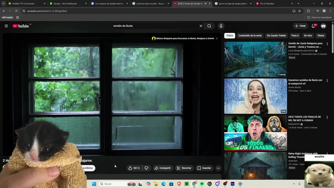Open File Explorer from the taskbar
334x188 pixels.
tap(156, 184)
